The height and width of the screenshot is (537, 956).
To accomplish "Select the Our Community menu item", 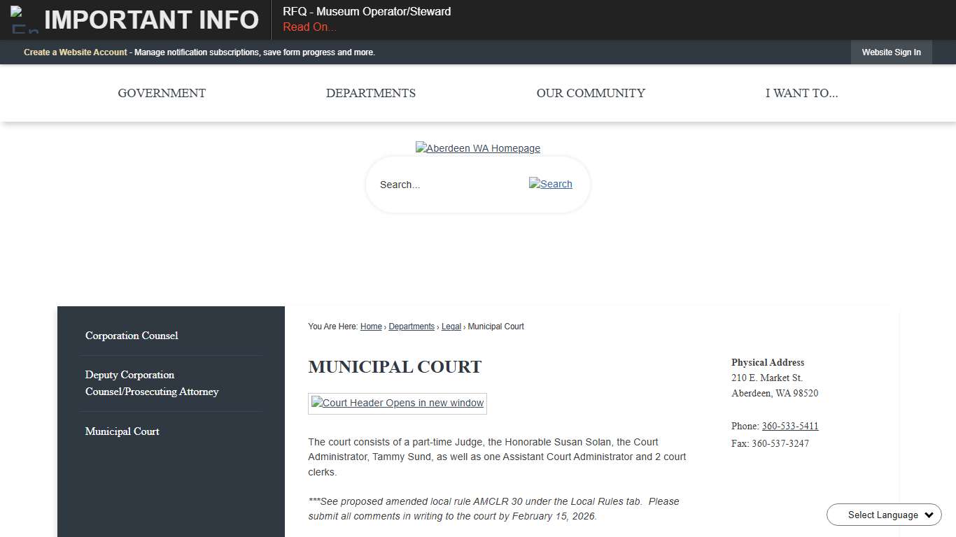I will tap(591, 93).
